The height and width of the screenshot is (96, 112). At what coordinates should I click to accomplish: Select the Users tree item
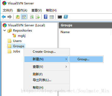click(x=17, y=41)
